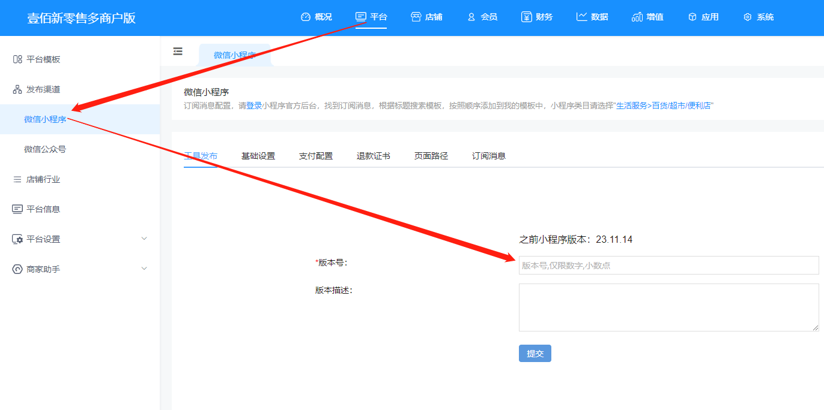The width and height of the screenshot is (824, 410).
Task: Follow the 登录 link in description
Action: pos(254,105)
